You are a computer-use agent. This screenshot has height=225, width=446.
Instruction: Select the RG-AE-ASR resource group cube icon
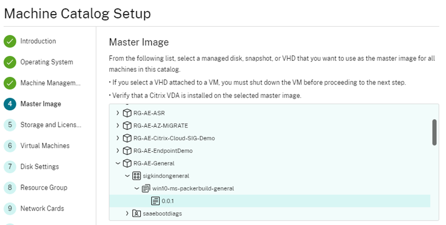click(x=127, y=113)
